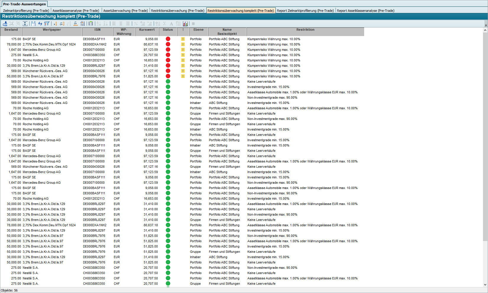Switch to Zielmarktprofilierung (Pre-Trade) tab
Viewport: 488px width, 293px height.
pyautogui.click(x=26, y=11)
